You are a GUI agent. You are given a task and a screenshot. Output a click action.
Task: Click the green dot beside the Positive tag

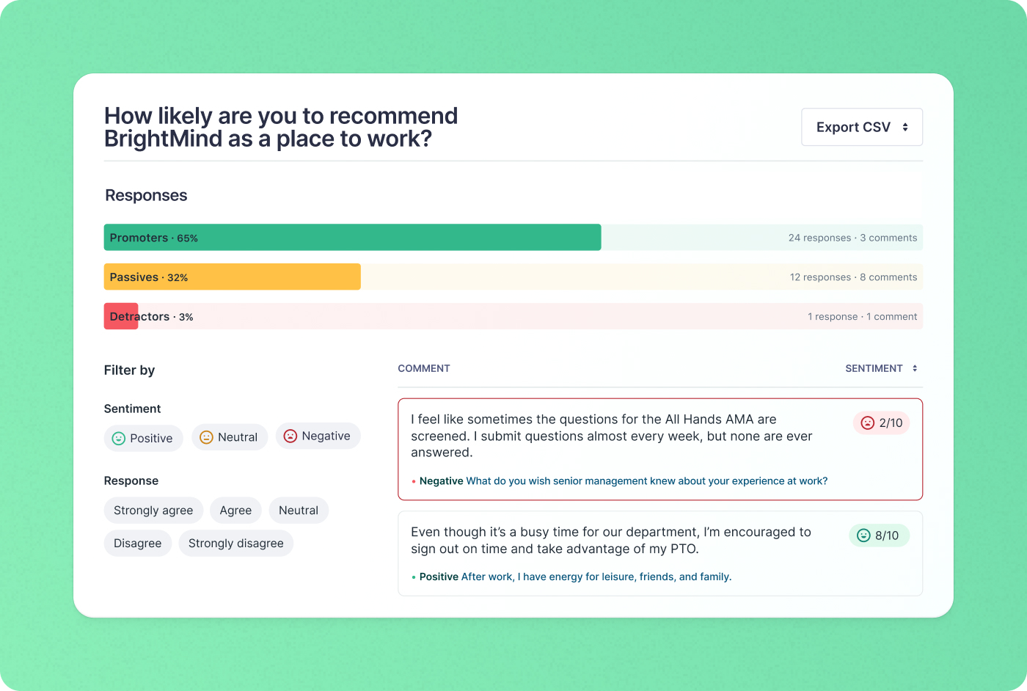point(413,577)
